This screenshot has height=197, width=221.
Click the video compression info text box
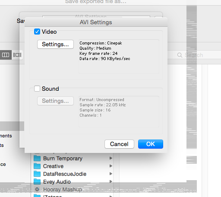coord(119,57)
